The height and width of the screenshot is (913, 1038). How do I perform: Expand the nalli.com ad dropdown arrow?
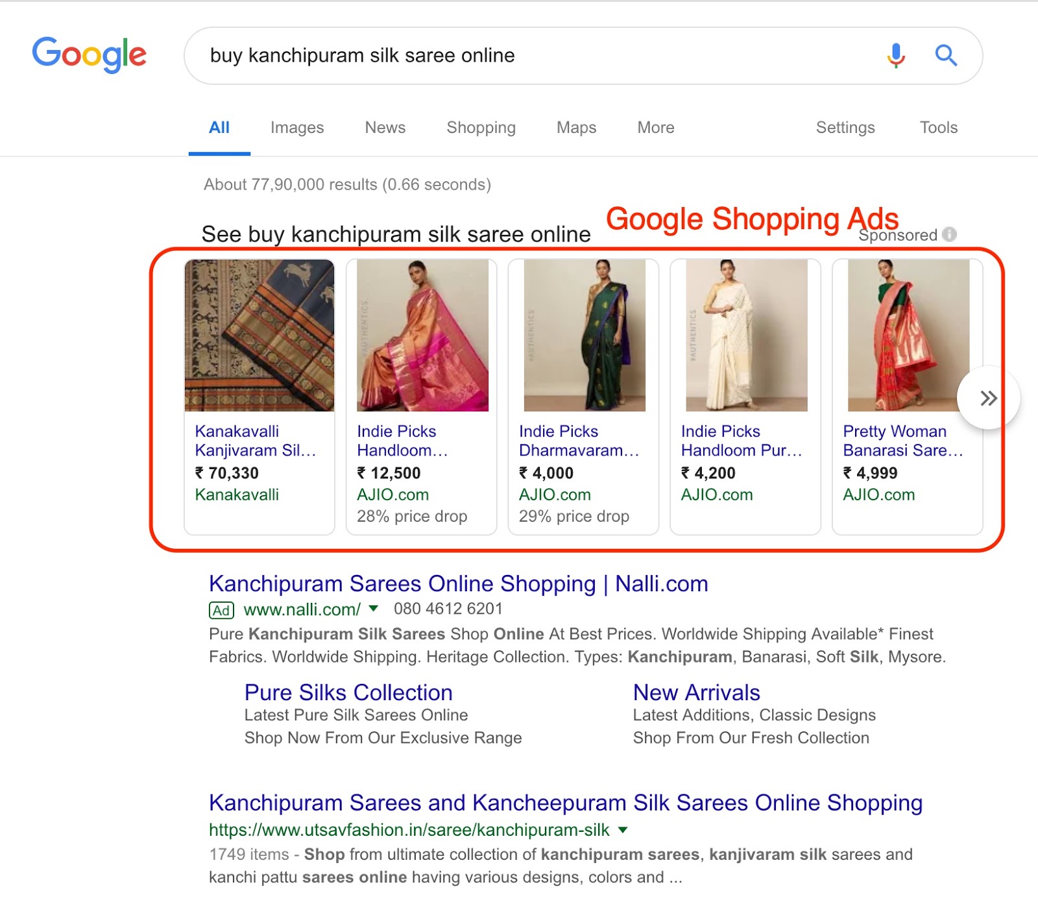(x=373, y=609)
